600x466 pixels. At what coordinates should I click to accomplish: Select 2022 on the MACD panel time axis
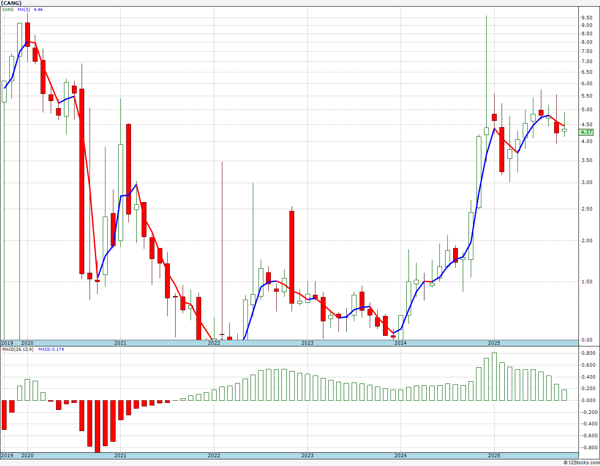click(214, 455)
